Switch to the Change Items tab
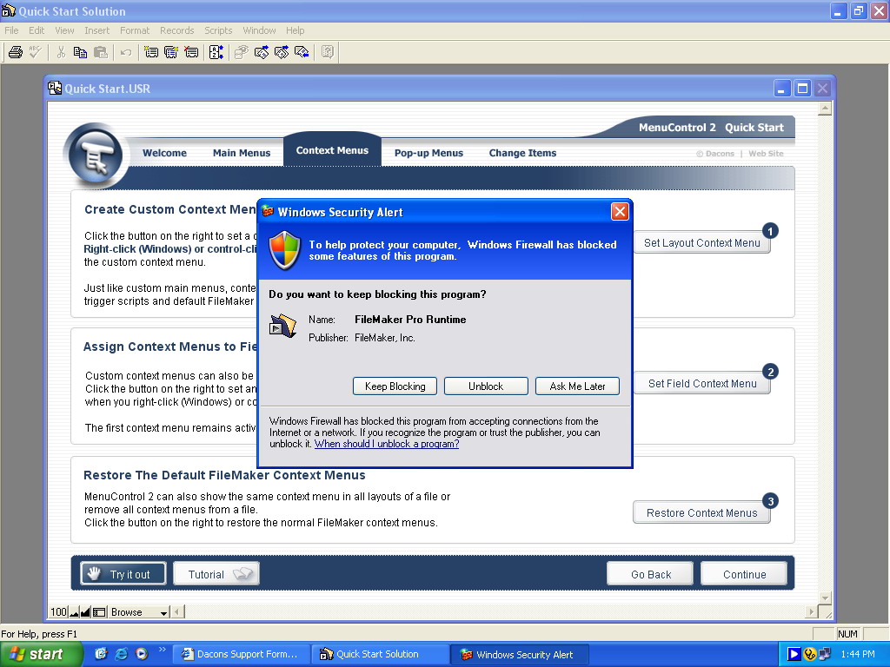This screenshot has height=667, width=890. click(x=522, y=153)
